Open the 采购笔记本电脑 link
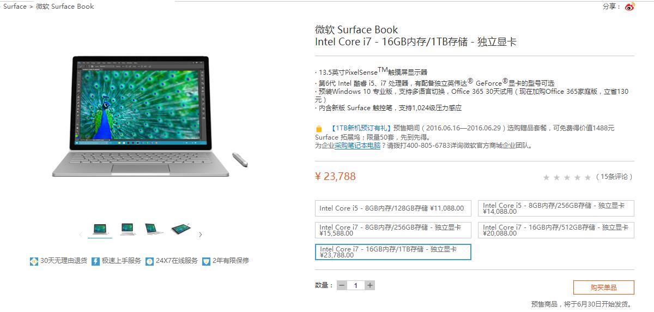Screen dimensions: 654x312 coord(358,146)
